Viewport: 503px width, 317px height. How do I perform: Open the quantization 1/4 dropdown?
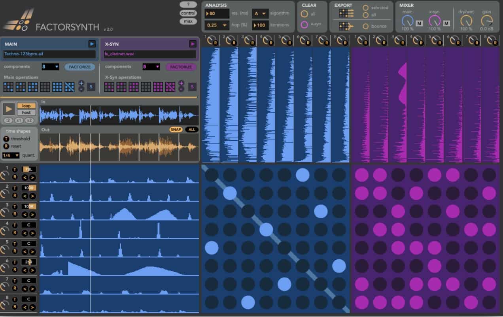[x=11, y=155]
